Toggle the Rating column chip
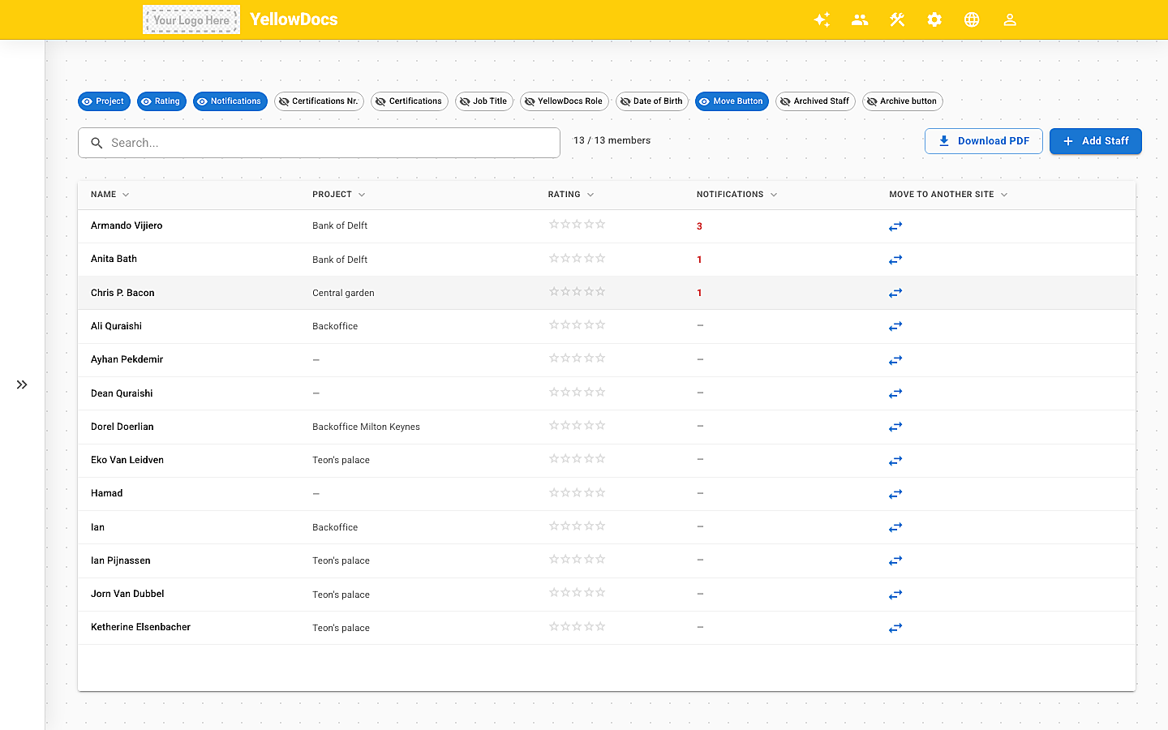The image size is (1168, 730). pos(161,101)
